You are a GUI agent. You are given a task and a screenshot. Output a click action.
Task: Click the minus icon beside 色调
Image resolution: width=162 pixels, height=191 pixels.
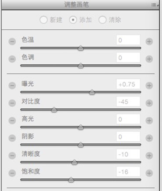12,59
